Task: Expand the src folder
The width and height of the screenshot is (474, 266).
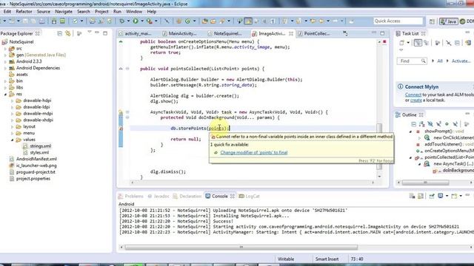Action: pos(5,48)
